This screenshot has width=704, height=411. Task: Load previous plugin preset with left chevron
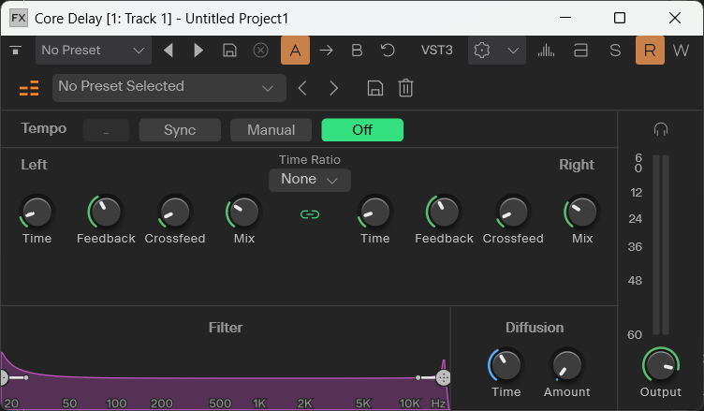302,88
